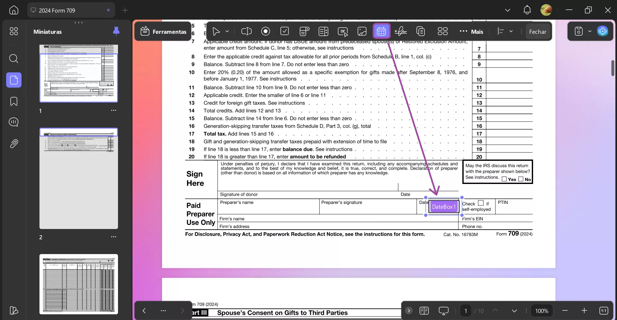Image resolution: width=617 pixels, height=320 pixels.
Task: Expand the tab list chevron in title bar
Action: [507, 10]
